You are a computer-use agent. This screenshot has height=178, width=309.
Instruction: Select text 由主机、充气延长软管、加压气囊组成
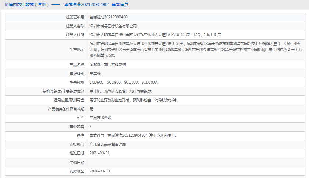click(x=121, y=91)
